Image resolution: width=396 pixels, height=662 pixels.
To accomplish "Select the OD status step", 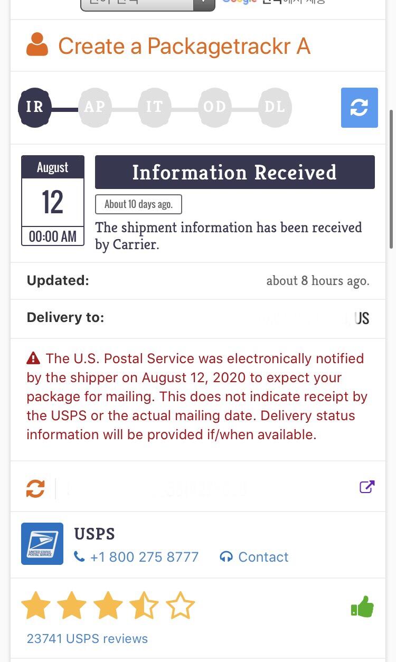I will [x=214, y=107].
